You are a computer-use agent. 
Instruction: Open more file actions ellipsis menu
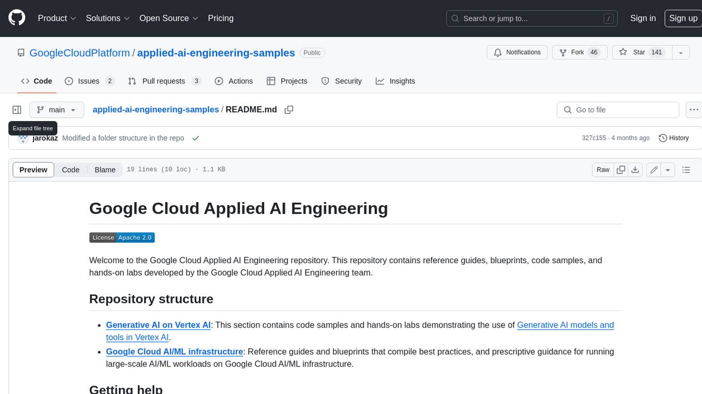[694, 110]
